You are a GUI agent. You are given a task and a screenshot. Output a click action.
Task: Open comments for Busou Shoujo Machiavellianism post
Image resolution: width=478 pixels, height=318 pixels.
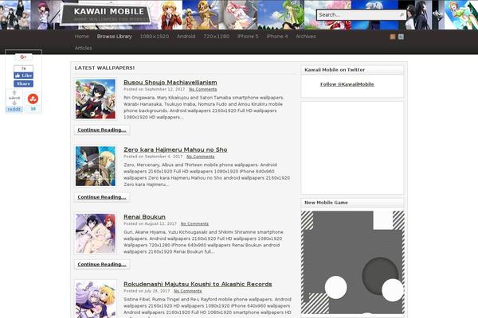tap(202, 90)
